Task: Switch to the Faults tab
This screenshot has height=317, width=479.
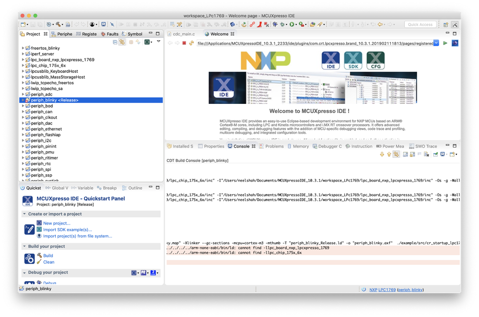Action: coord(110,34)
